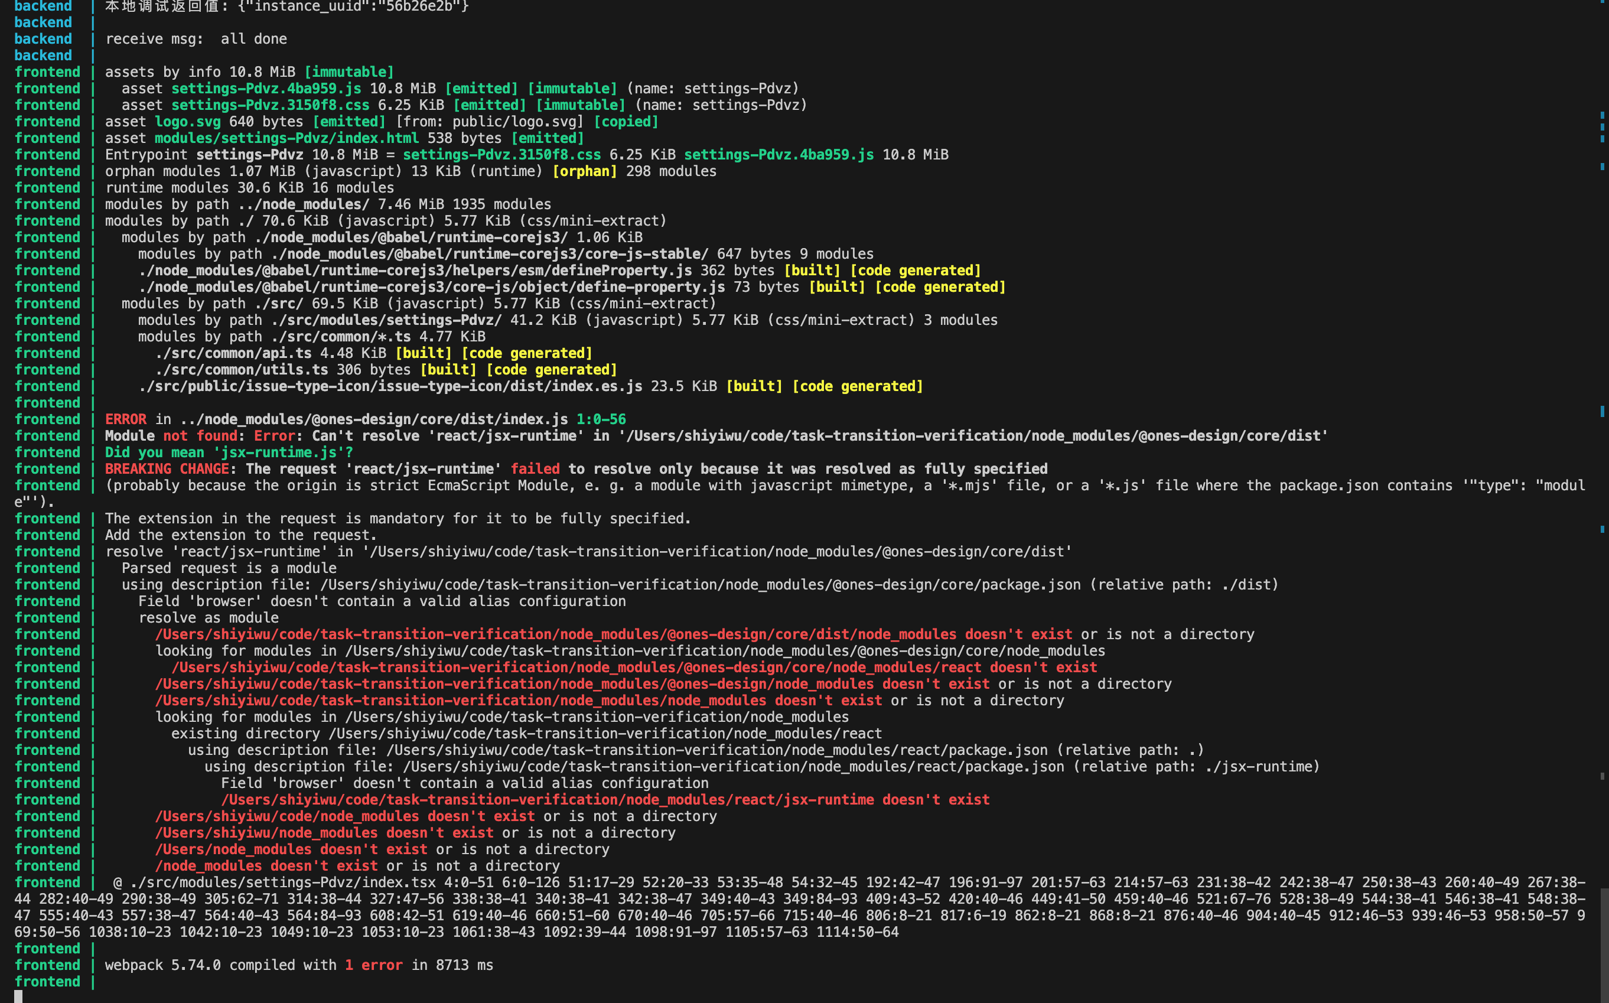Click the red '1 error' text
Screen dimensions: 1609x1003
click(373, 965)
